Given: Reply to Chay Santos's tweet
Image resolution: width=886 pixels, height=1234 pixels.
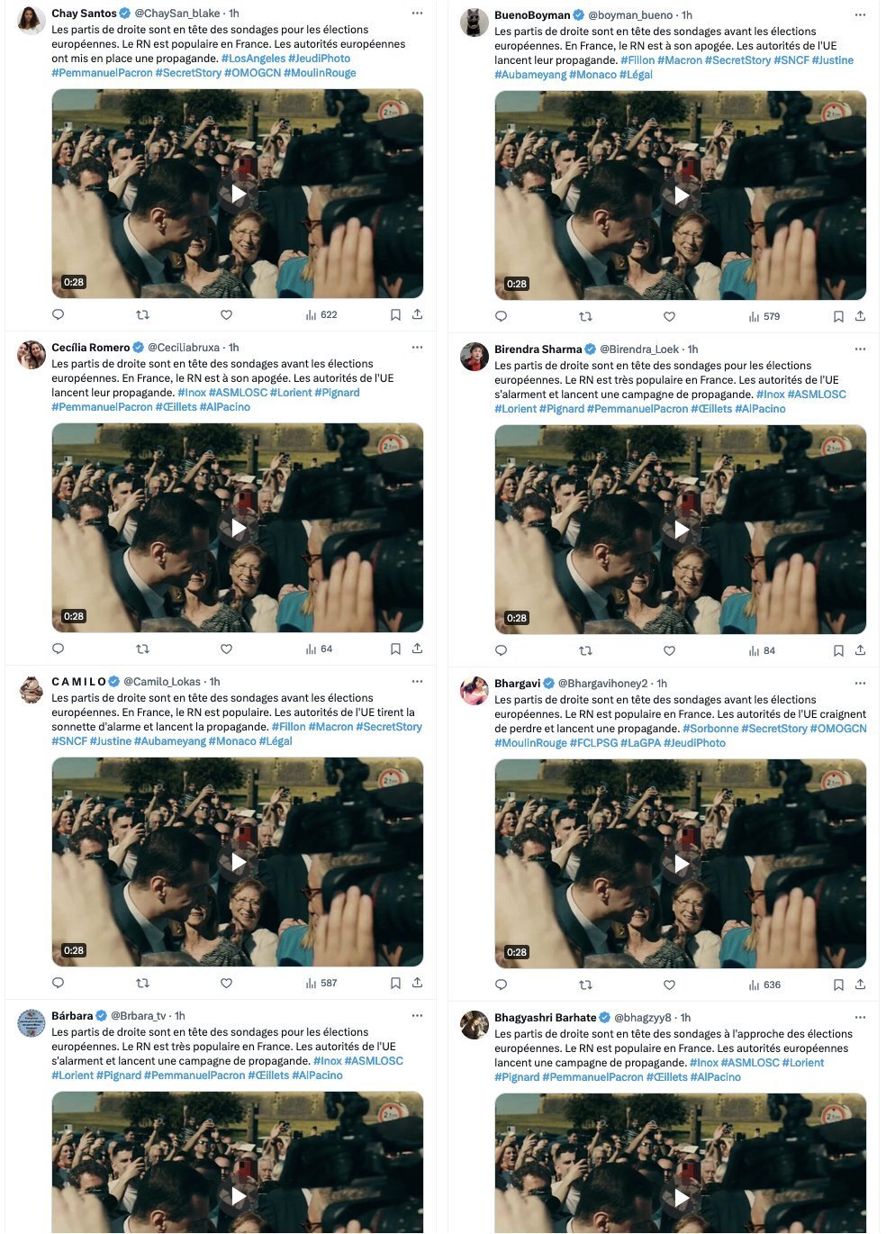Looking at the screenshot, I should 59,314.
